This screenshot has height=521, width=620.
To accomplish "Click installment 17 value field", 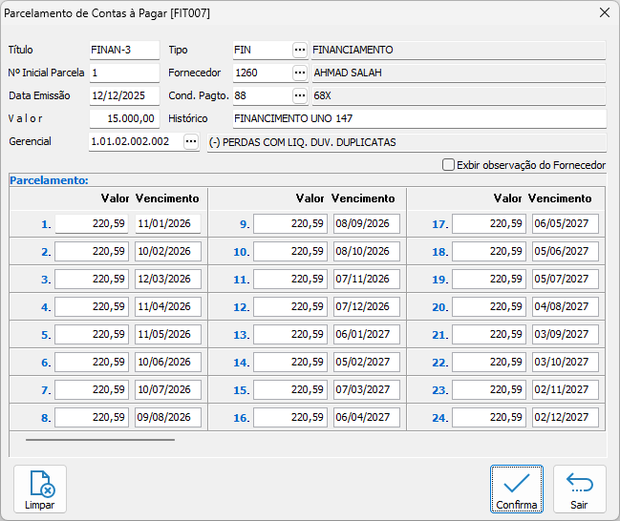I will (x=489, y=224).
